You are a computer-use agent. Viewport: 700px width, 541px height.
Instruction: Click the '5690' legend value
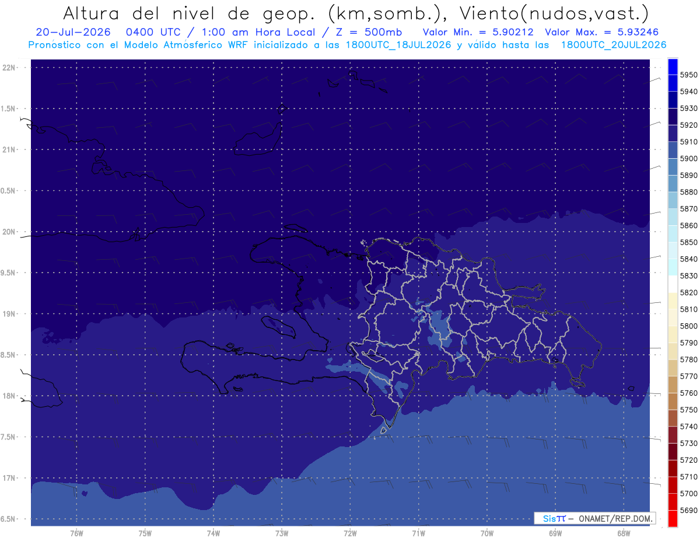689,510
